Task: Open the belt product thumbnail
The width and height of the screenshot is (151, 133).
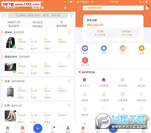Action: coord(11,43)
